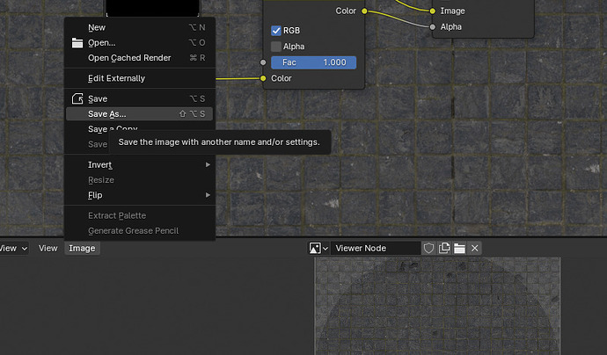
Task: Disable the RGB checkbox
Action: [276, 31]
